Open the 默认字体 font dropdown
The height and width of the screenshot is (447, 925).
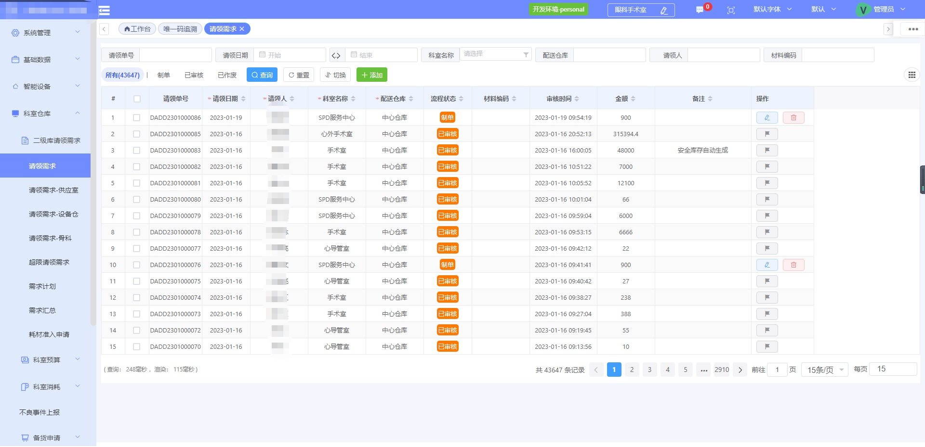[x=772, y=10]
